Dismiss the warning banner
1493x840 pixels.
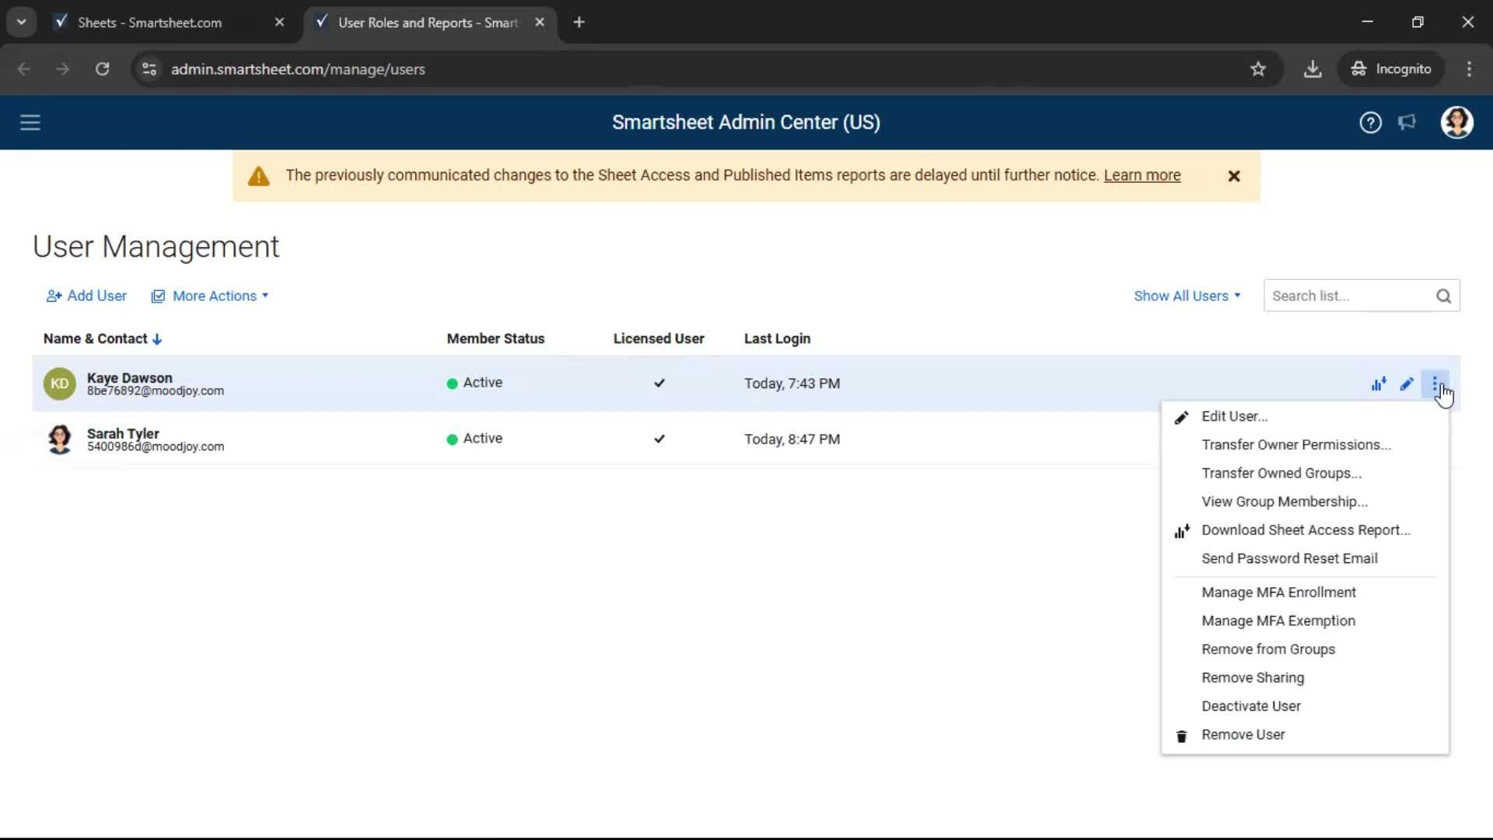point(1233,177)
